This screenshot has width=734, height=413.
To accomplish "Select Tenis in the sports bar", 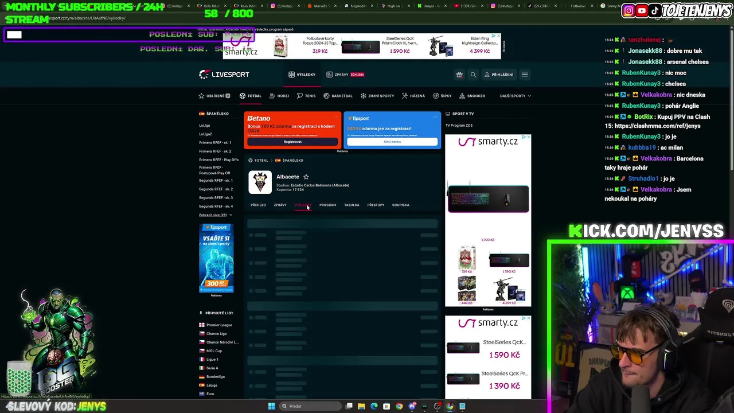I will tap(306, 96).
